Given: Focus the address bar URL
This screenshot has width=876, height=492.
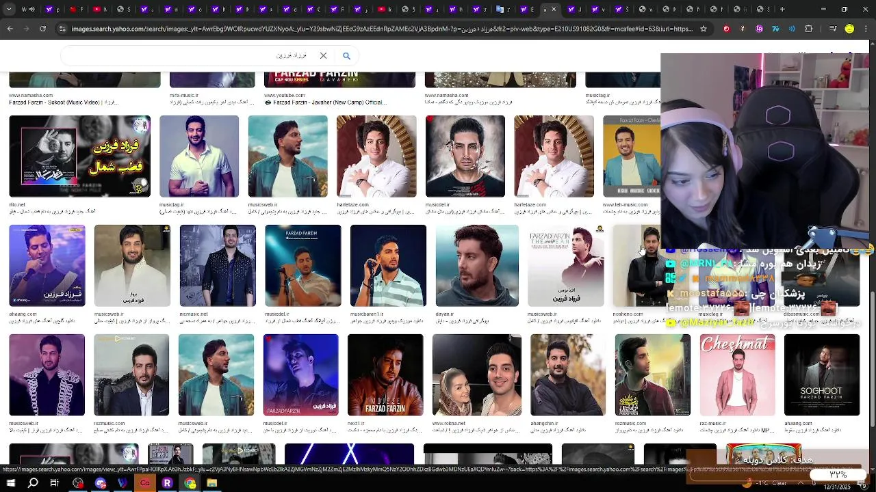Looking at the screenshot, I should 382,29.
